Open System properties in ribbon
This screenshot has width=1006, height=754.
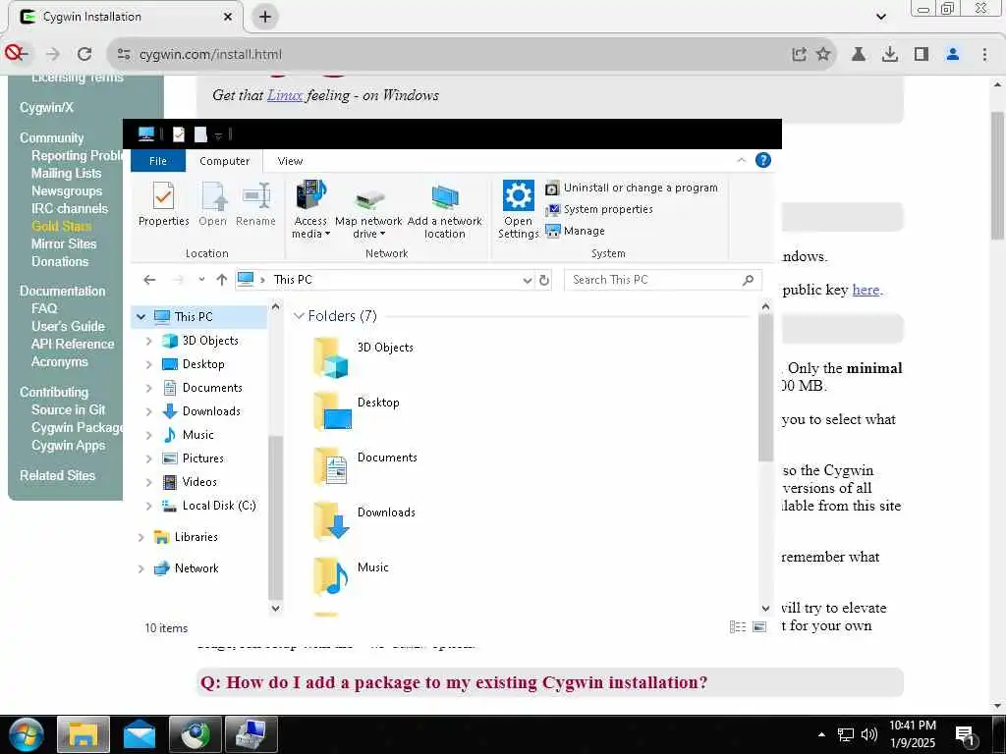click(598, 210)
